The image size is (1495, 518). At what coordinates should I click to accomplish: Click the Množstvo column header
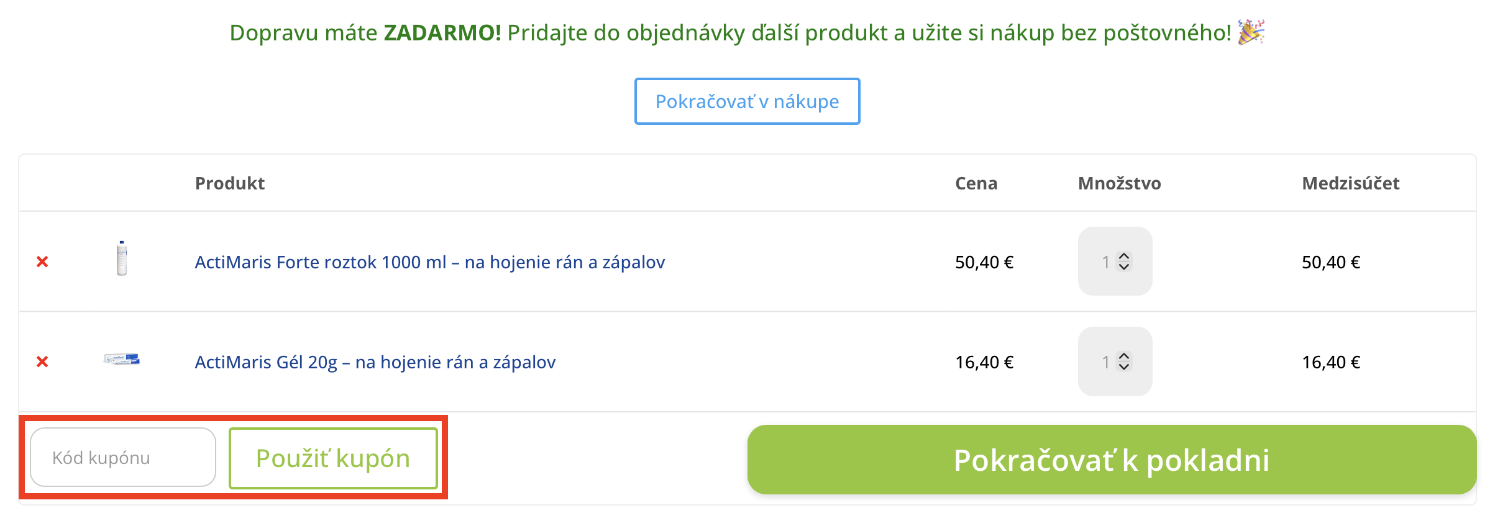(x=1119, y=183)
